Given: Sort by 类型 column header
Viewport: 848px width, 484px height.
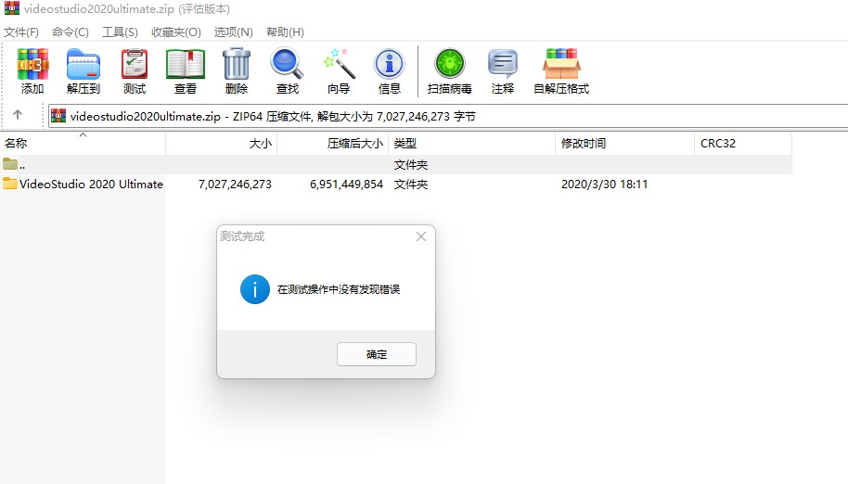Looking at the screenshot, I should point(471,143).
